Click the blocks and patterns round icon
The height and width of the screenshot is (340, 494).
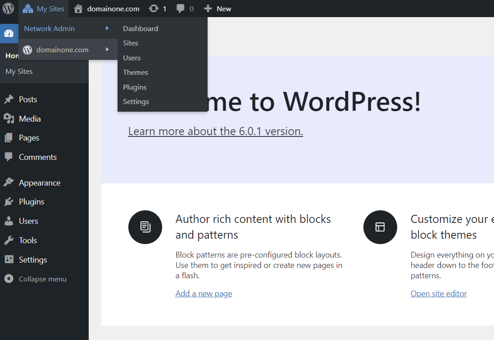(x=145, y=227)
